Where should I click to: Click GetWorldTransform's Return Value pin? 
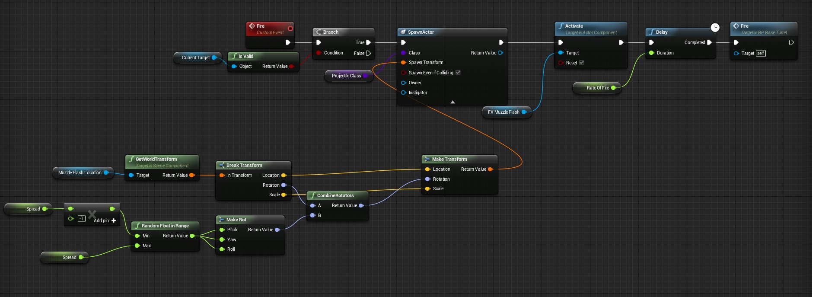click(192, 175)
